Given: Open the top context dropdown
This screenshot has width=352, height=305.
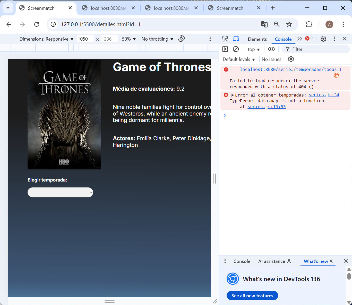Looking at the screenshot, I should (x=254, y=49).
